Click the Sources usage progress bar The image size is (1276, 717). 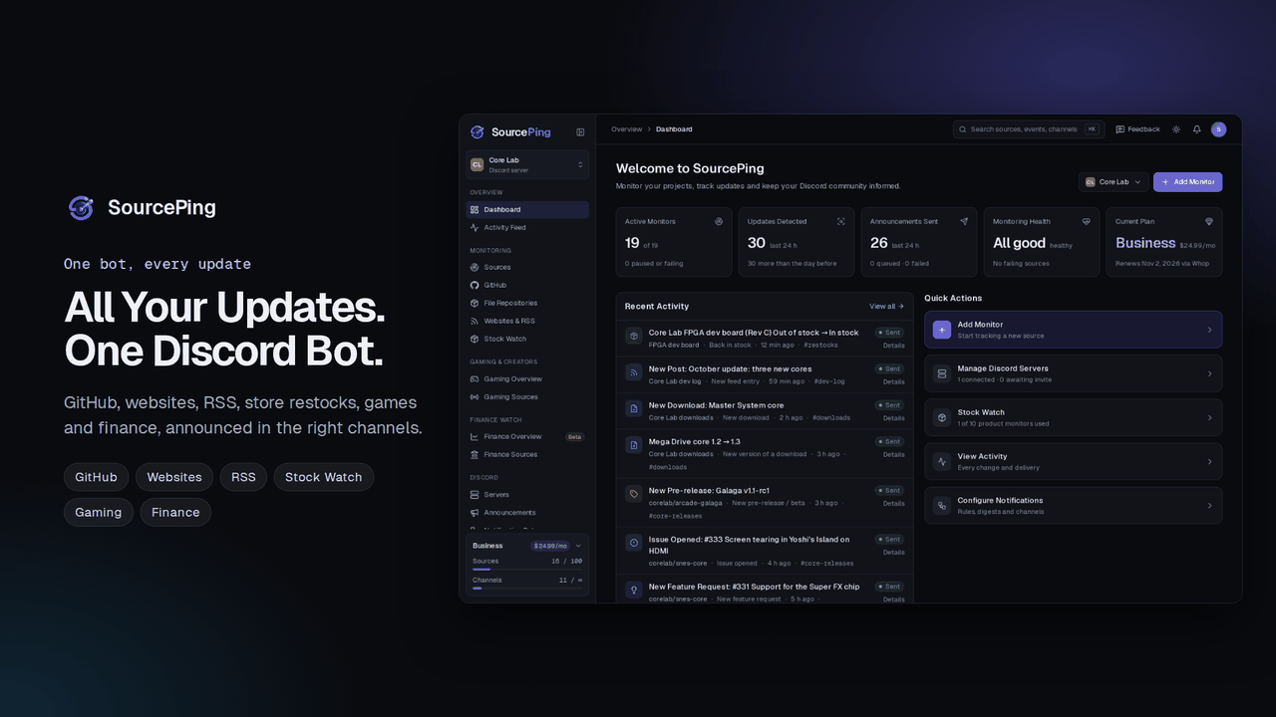[527, 570]
